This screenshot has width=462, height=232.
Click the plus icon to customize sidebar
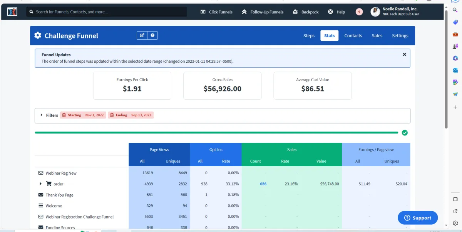point(455,107)
